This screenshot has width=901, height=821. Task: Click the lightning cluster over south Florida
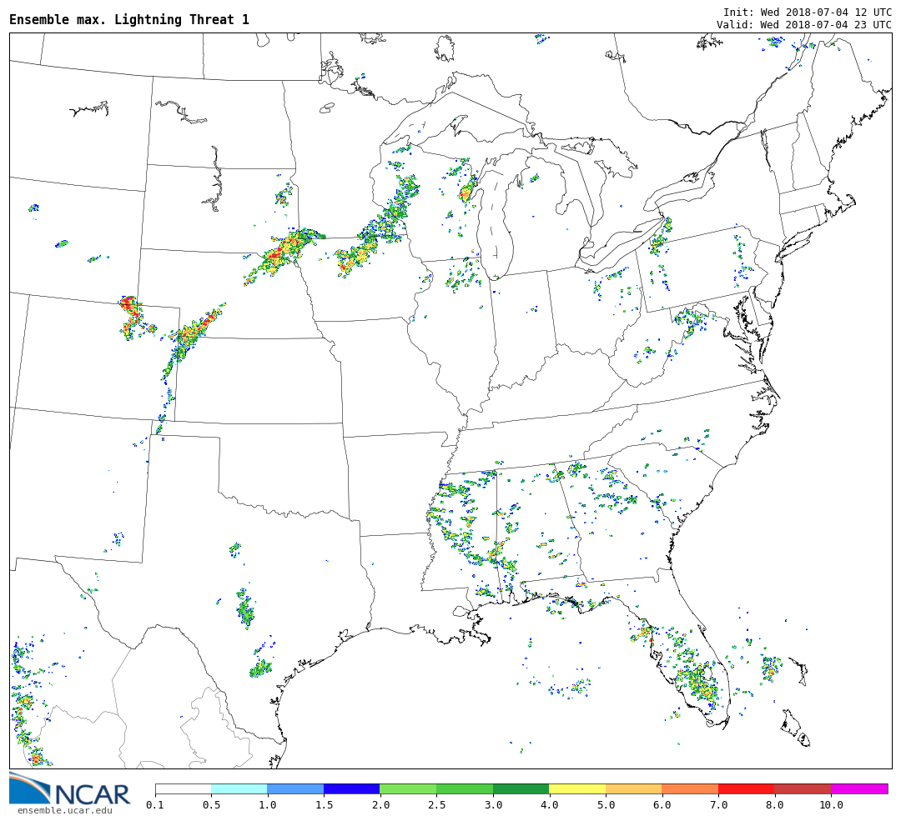pos(699,682)
